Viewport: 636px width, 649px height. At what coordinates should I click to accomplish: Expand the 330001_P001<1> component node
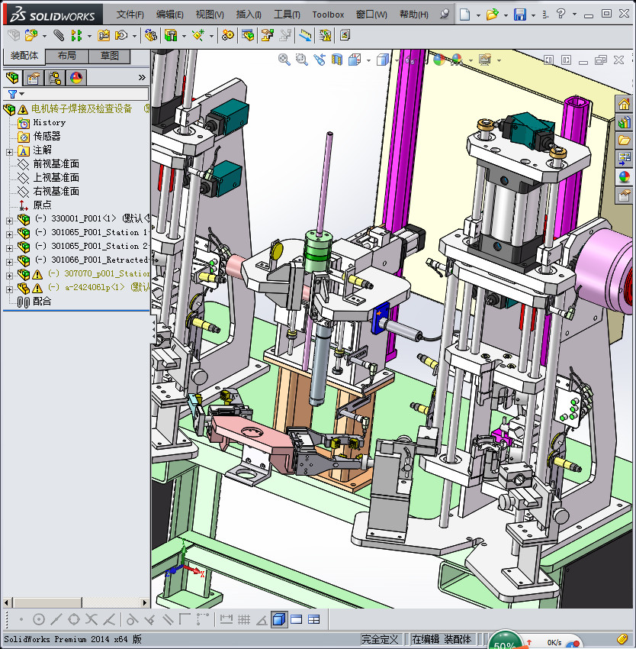9,218
